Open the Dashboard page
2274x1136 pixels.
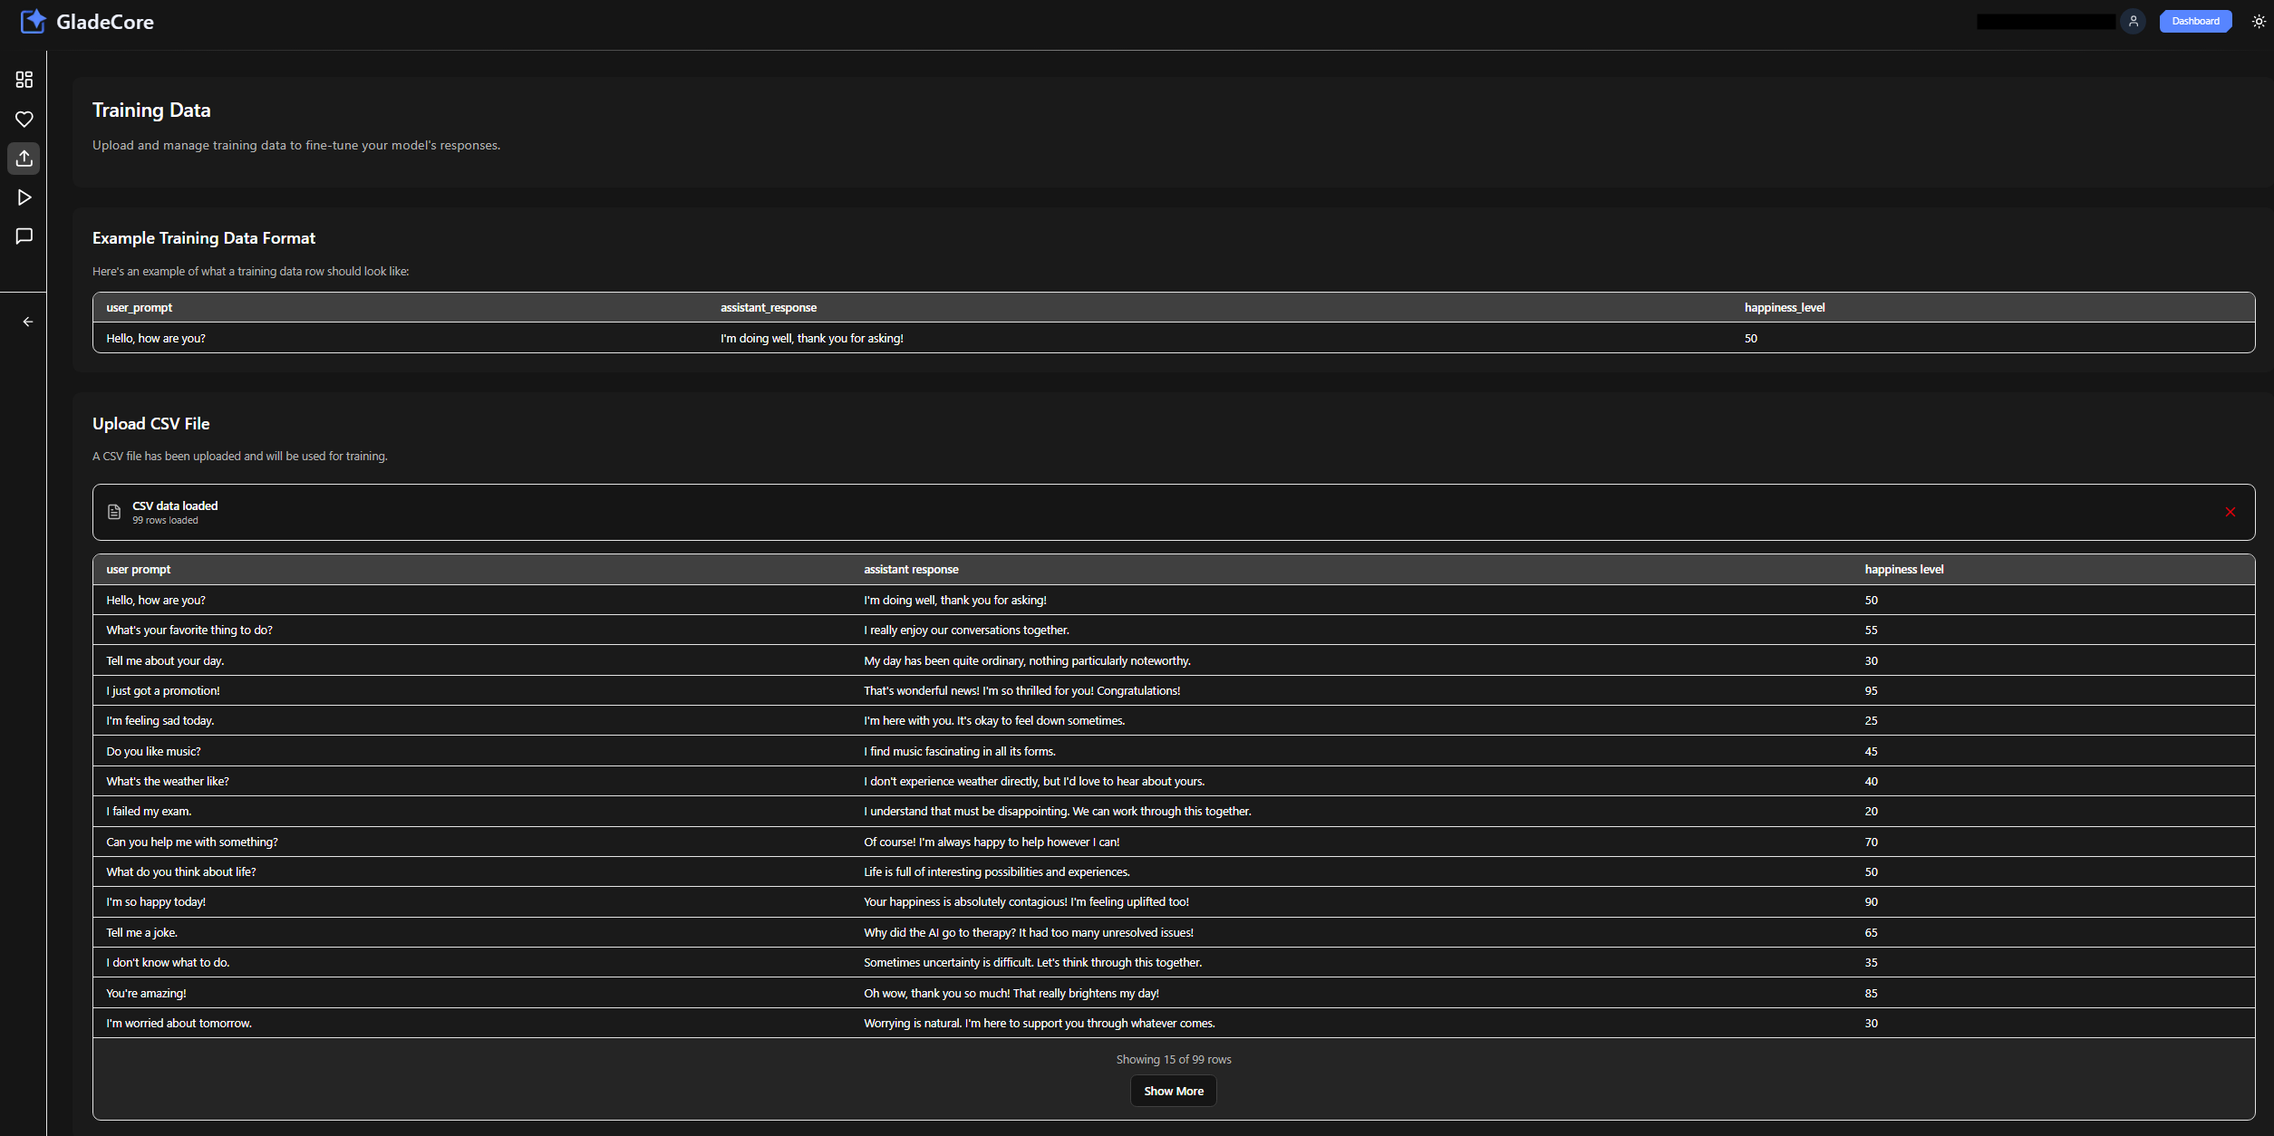coord(2195,21)
